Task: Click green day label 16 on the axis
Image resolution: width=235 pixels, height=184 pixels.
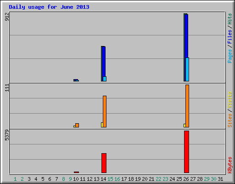Action: coord(117,179)
